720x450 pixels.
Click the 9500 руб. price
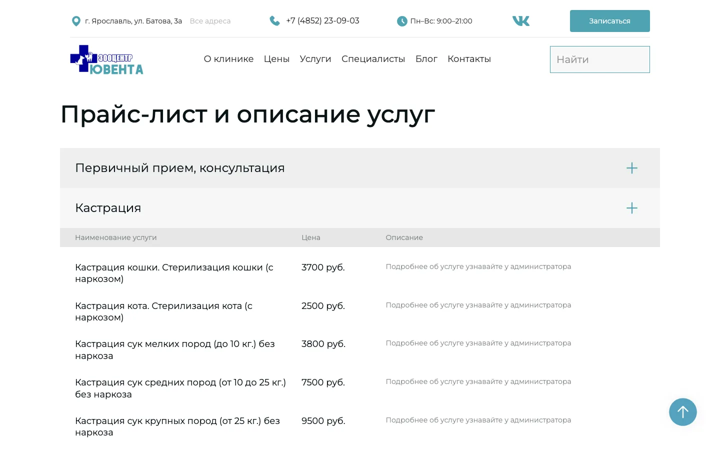coord(323,421)
